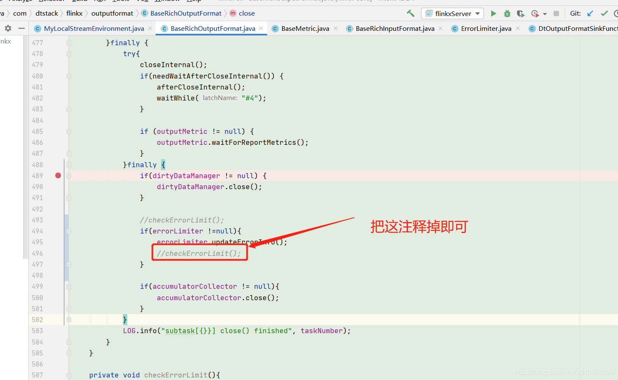Screen dimensions: 618x380
Task: Collapse the inner finally block at line 488
Action: [69, 165]
